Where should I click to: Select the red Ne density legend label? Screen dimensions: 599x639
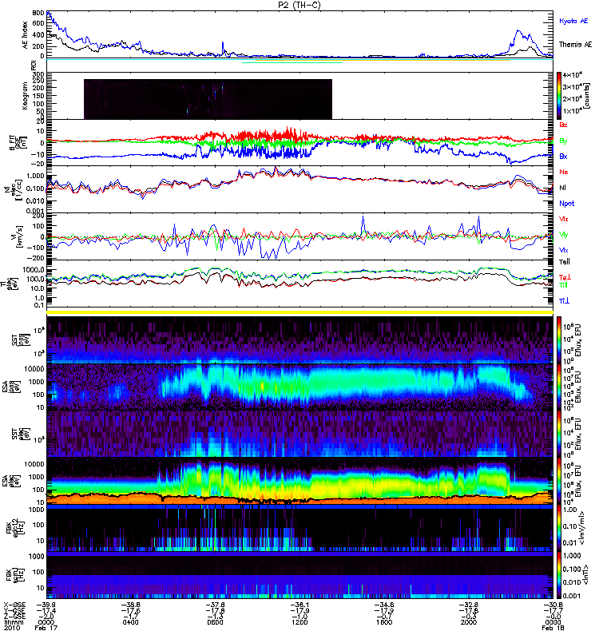(x=564, y=172)
